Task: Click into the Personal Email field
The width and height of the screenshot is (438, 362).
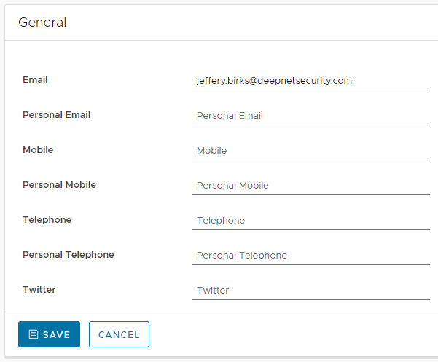Action: click(x=311, y=116)
